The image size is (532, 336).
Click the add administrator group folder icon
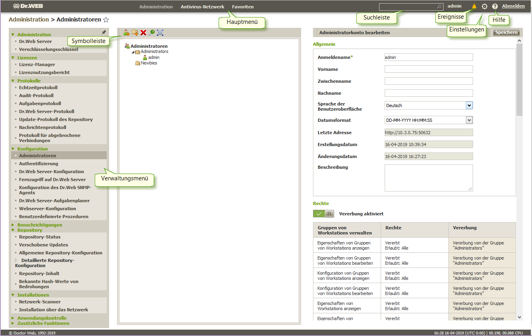click(135, 33)
